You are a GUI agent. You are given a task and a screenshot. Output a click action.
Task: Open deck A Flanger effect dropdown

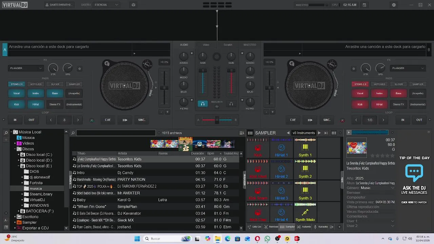click(x=26, y=68)
